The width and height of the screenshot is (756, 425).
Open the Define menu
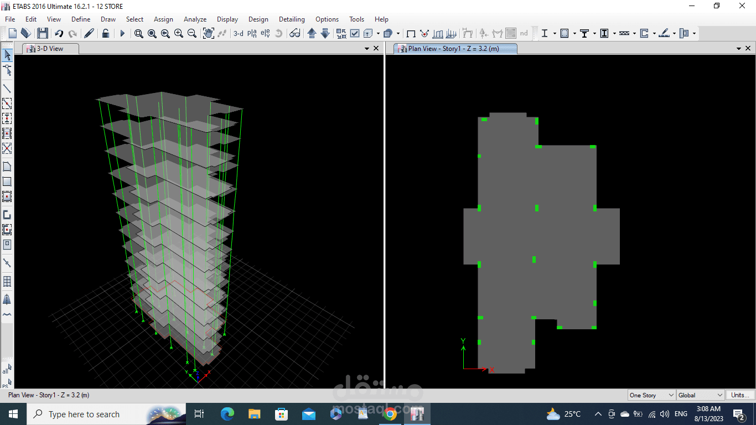pyautogui.click(x=81, y=19)
